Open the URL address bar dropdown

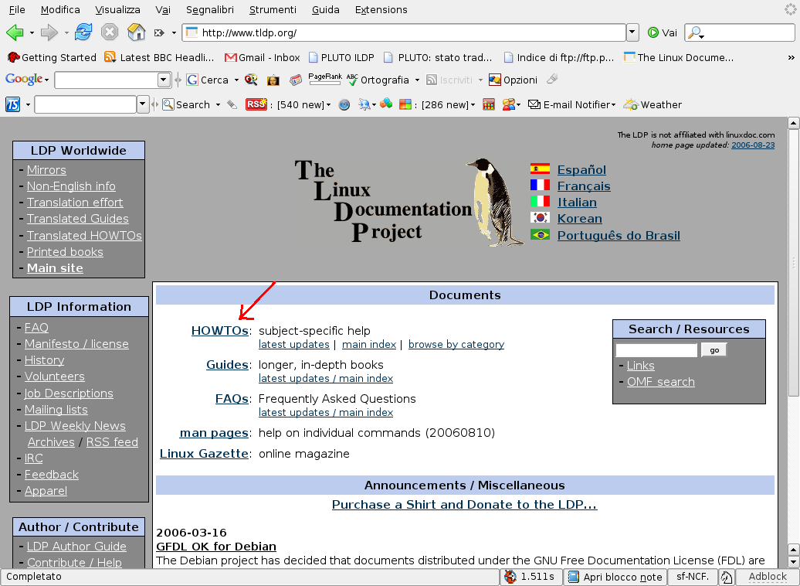tap(632, 32)
